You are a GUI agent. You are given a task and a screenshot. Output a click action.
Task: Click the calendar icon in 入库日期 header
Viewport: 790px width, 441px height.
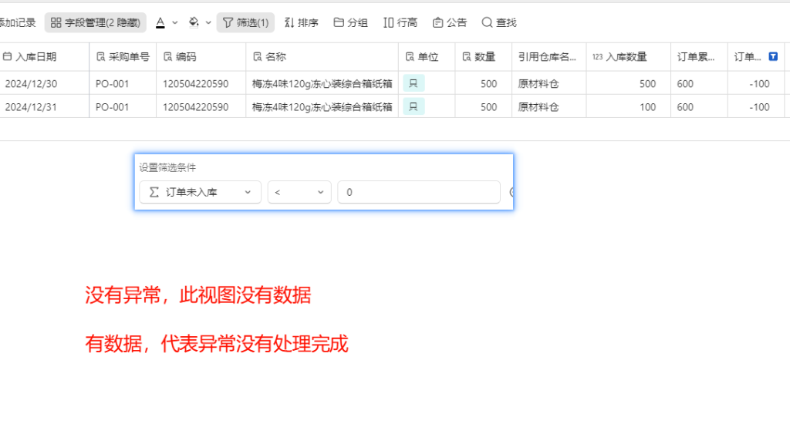[x=7, y=57]
